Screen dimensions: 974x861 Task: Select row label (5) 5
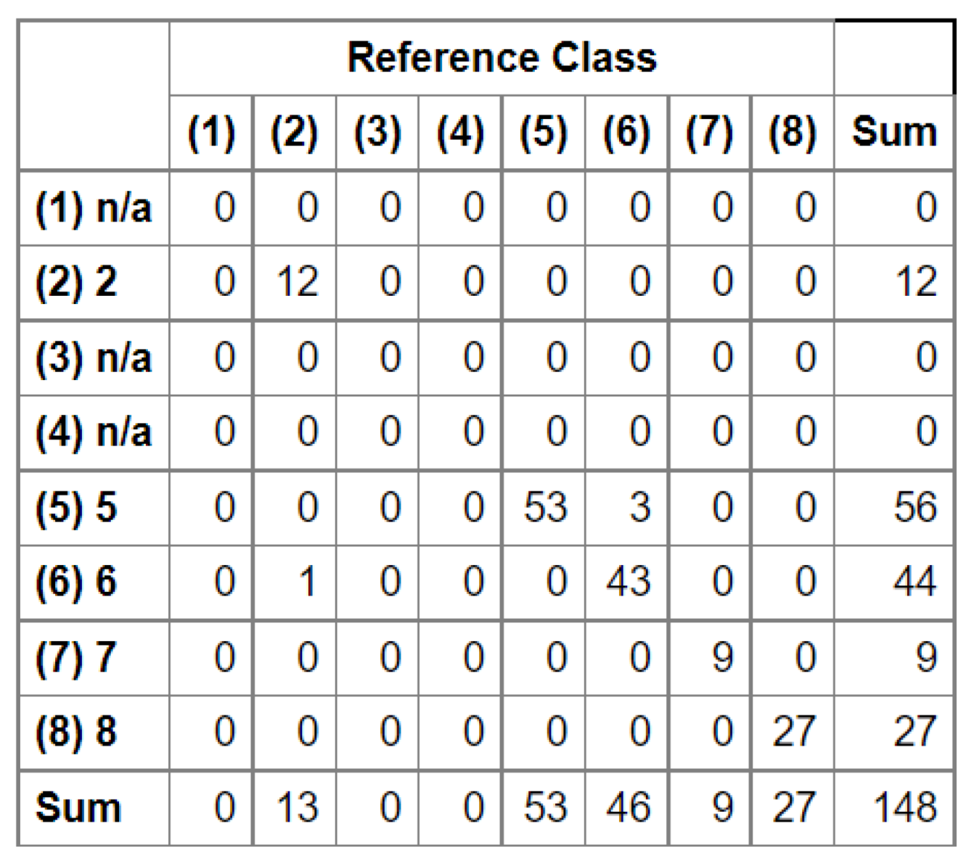coord(76,507)
